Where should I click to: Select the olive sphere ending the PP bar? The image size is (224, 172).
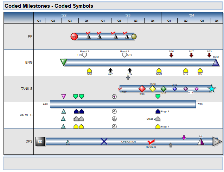(x=134, y=37)
